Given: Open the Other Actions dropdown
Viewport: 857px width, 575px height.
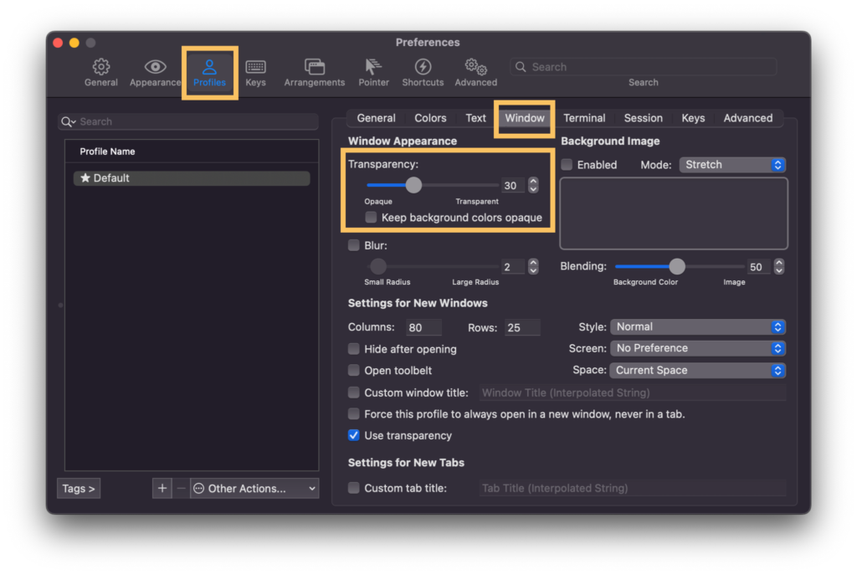Looking at the screenshot, I should click(254, 488).
